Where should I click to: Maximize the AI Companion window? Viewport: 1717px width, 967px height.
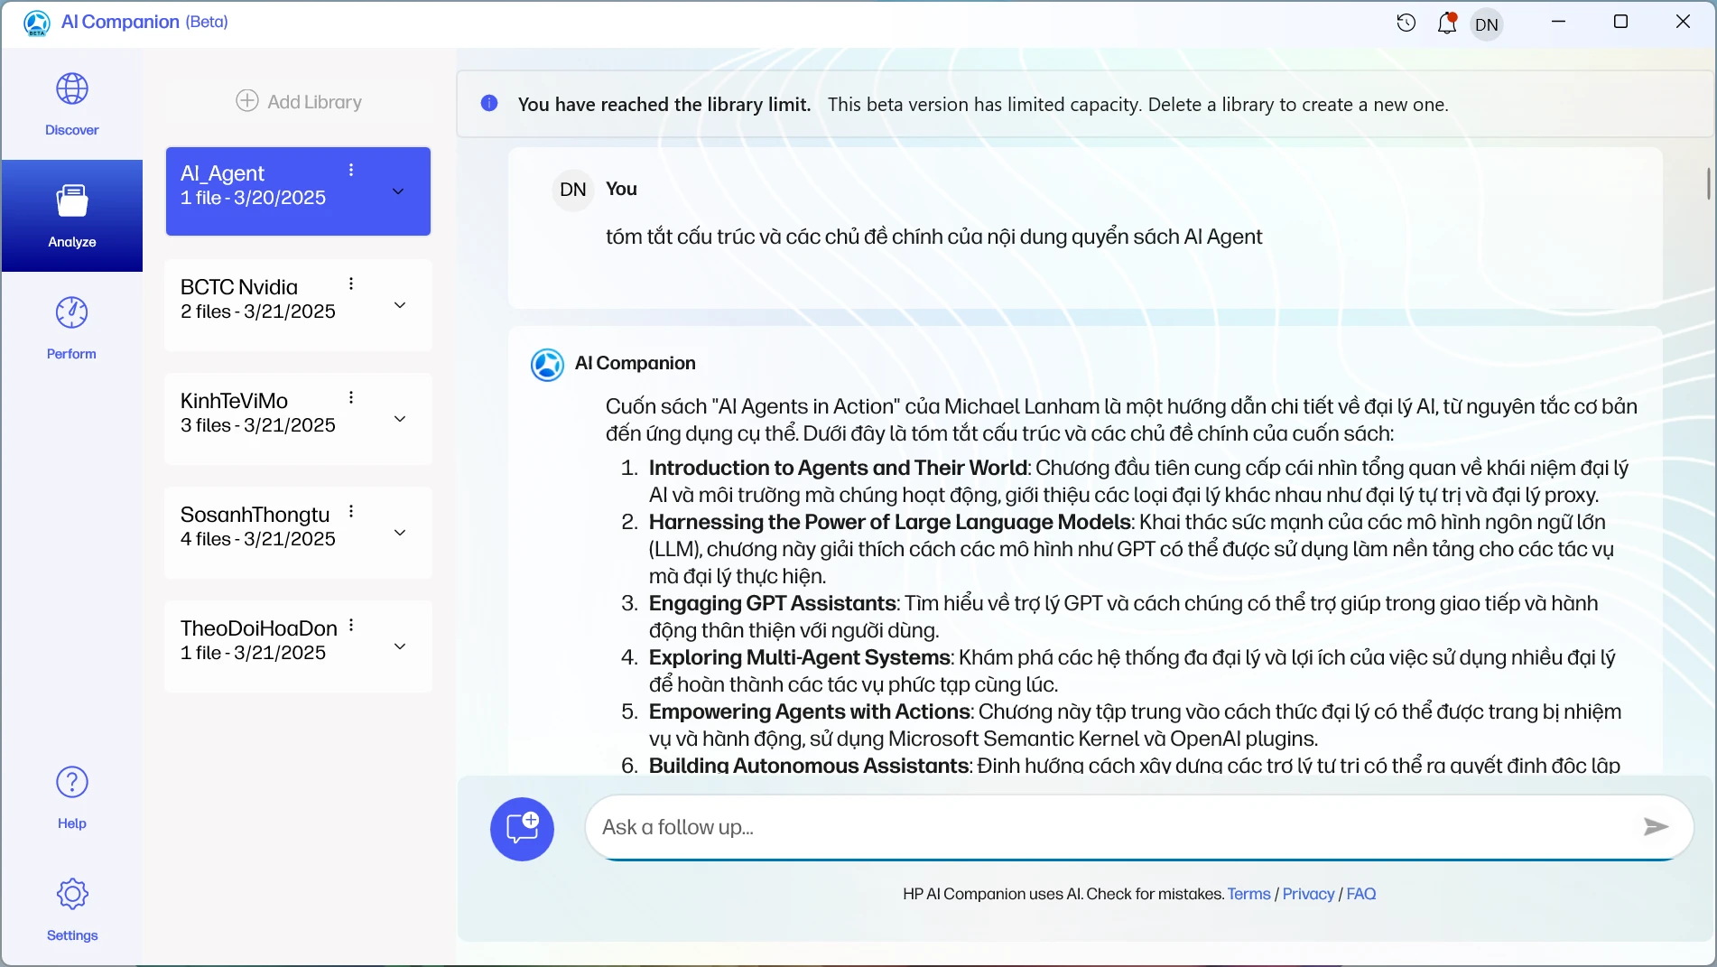click(x=1620, y=22)
